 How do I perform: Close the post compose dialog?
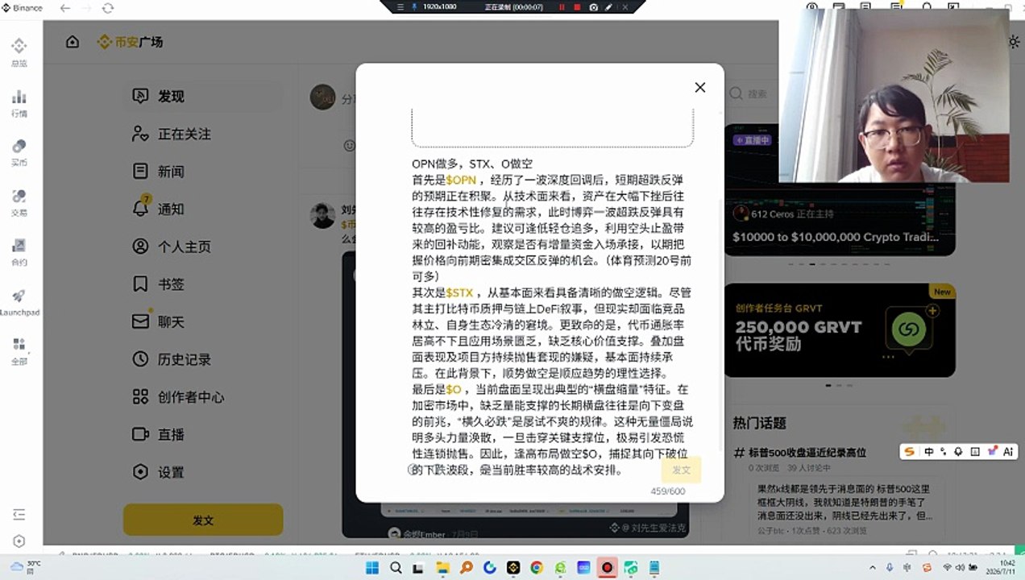click(699, 87)
